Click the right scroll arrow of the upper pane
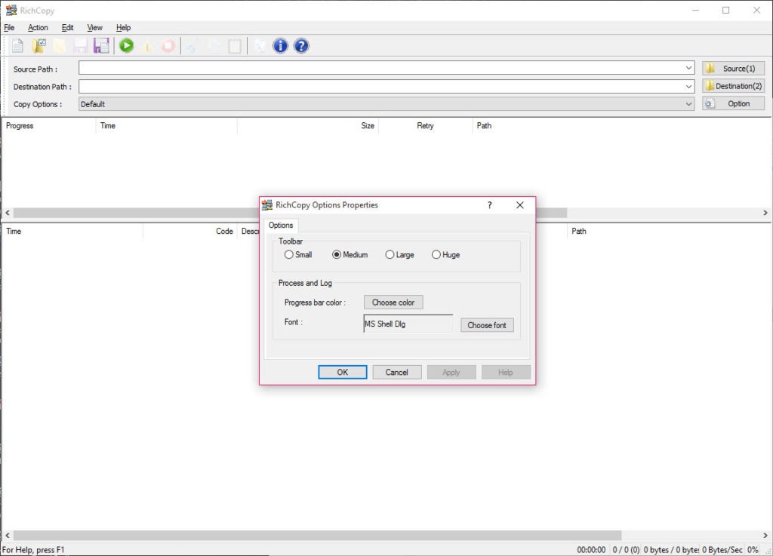 coord(765,213)
